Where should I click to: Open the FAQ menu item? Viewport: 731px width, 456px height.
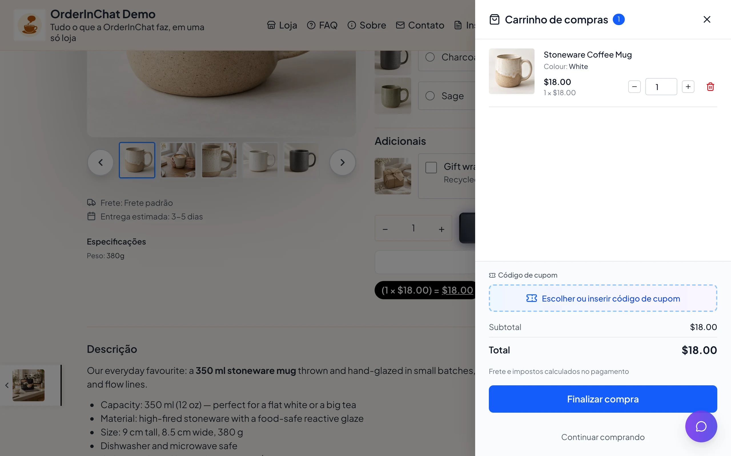[x=322, y=25]
